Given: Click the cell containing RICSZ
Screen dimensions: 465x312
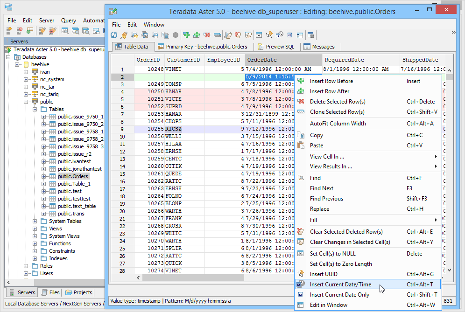Looking at the screenshot, I should click(184, 129).
